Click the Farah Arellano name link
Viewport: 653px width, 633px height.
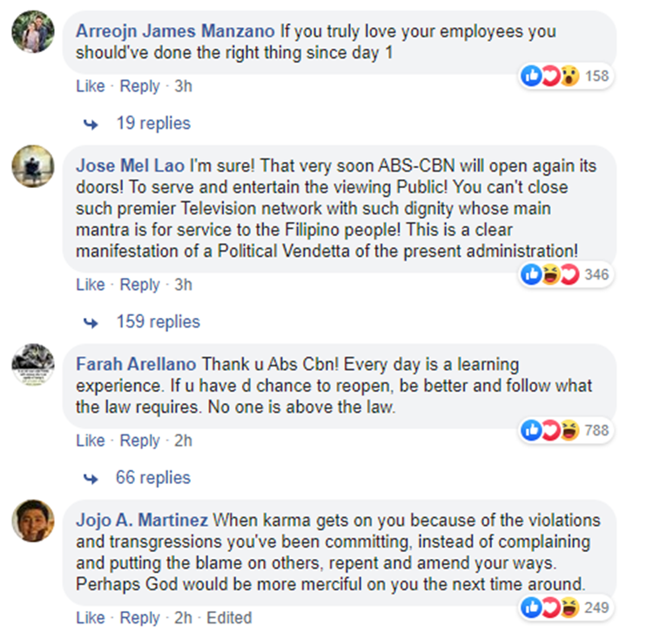pos(137,364)
